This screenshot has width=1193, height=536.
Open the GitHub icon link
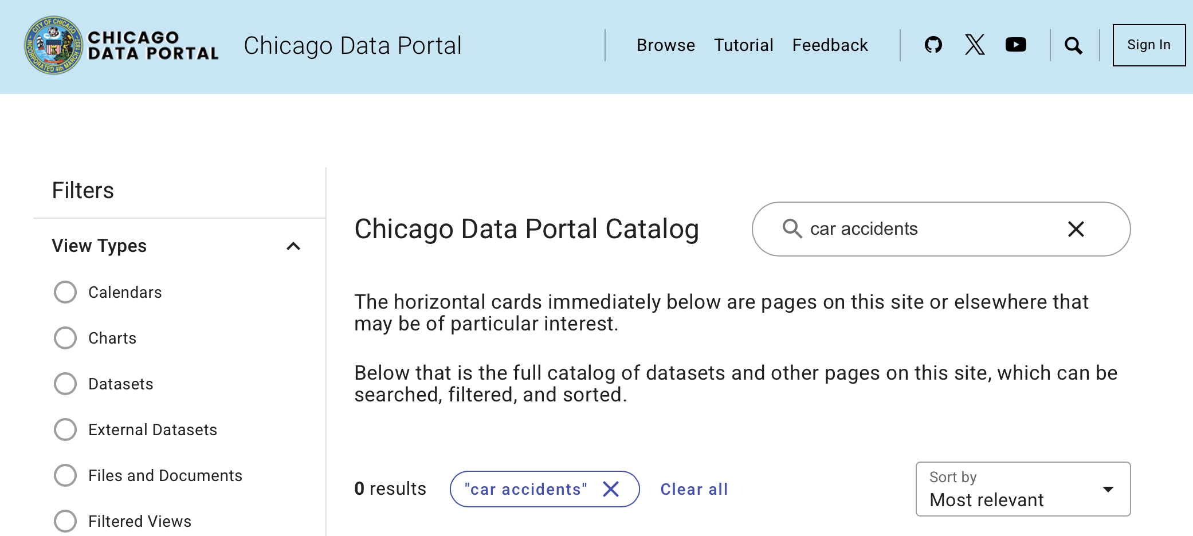tap(933, 45)
